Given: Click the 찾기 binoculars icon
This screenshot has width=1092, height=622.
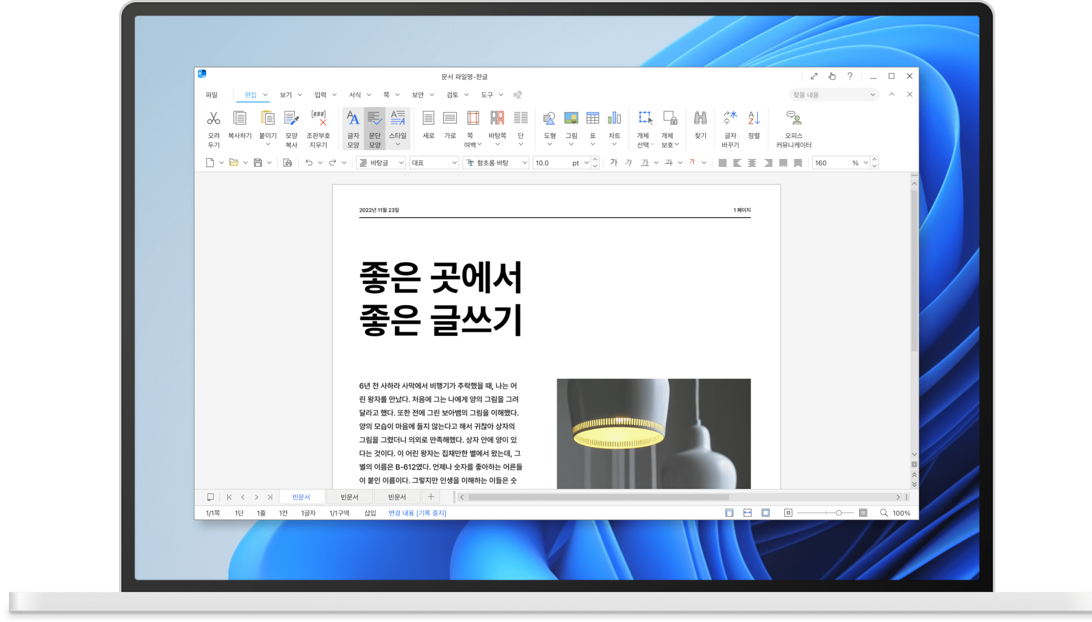Looking at the screenshot, I should point(700,118).
